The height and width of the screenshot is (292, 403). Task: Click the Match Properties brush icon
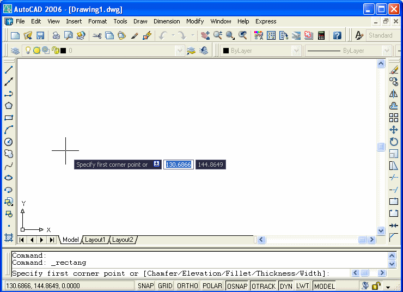(x=135, y=35)
